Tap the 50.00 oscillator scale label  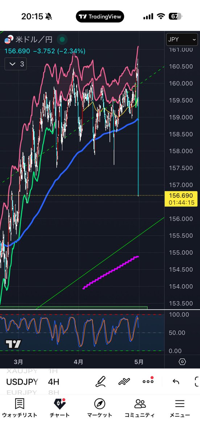point(177,333)
